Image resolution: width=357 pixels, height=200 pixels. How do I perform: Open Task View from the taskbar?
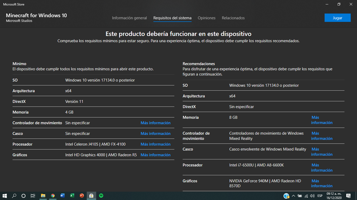(33, 196)
